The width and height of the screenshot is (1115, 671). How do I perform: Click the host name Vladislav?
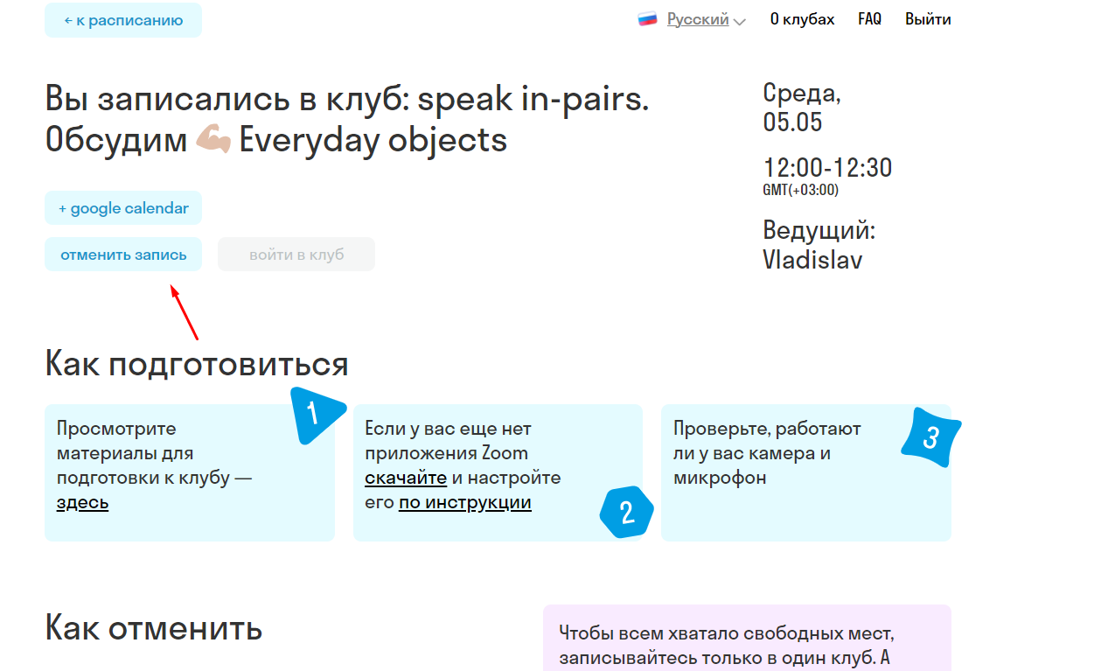click(812, 259)
